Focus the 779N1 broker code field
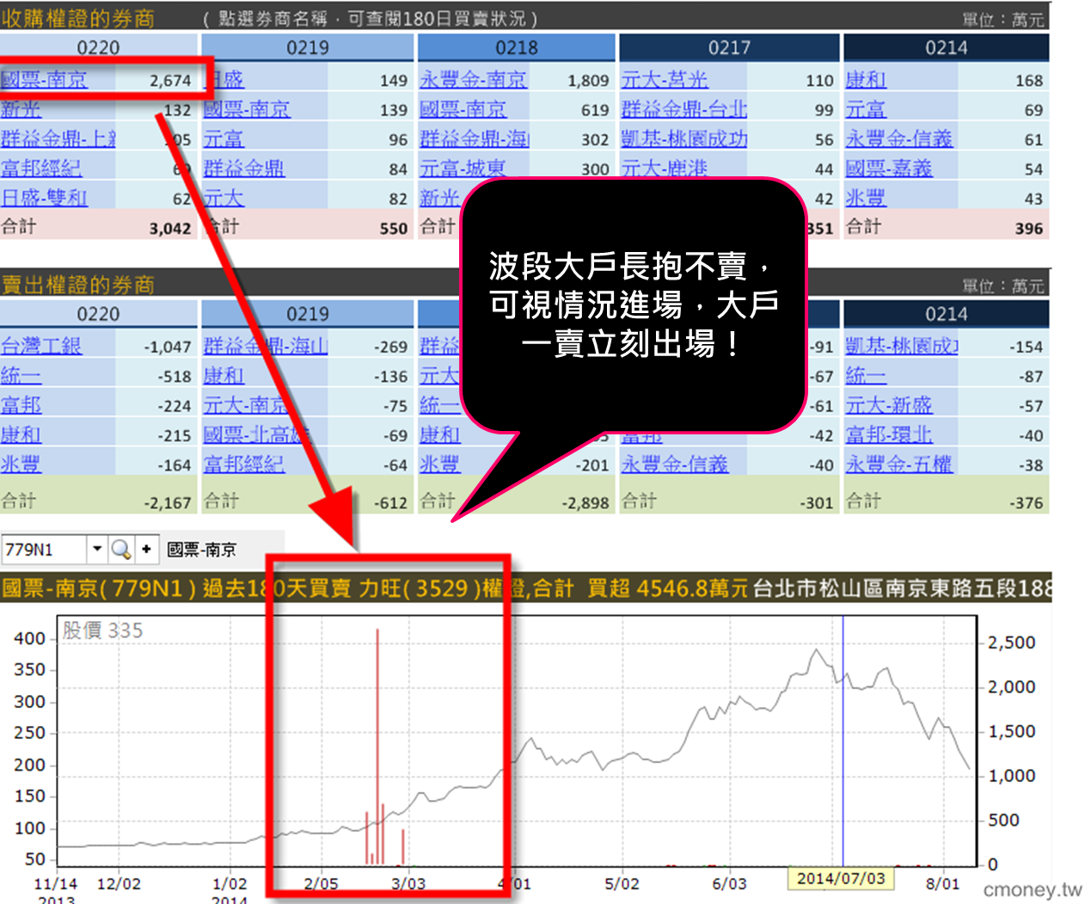Viewport: 1091px width, 904px height. (45, 549)
